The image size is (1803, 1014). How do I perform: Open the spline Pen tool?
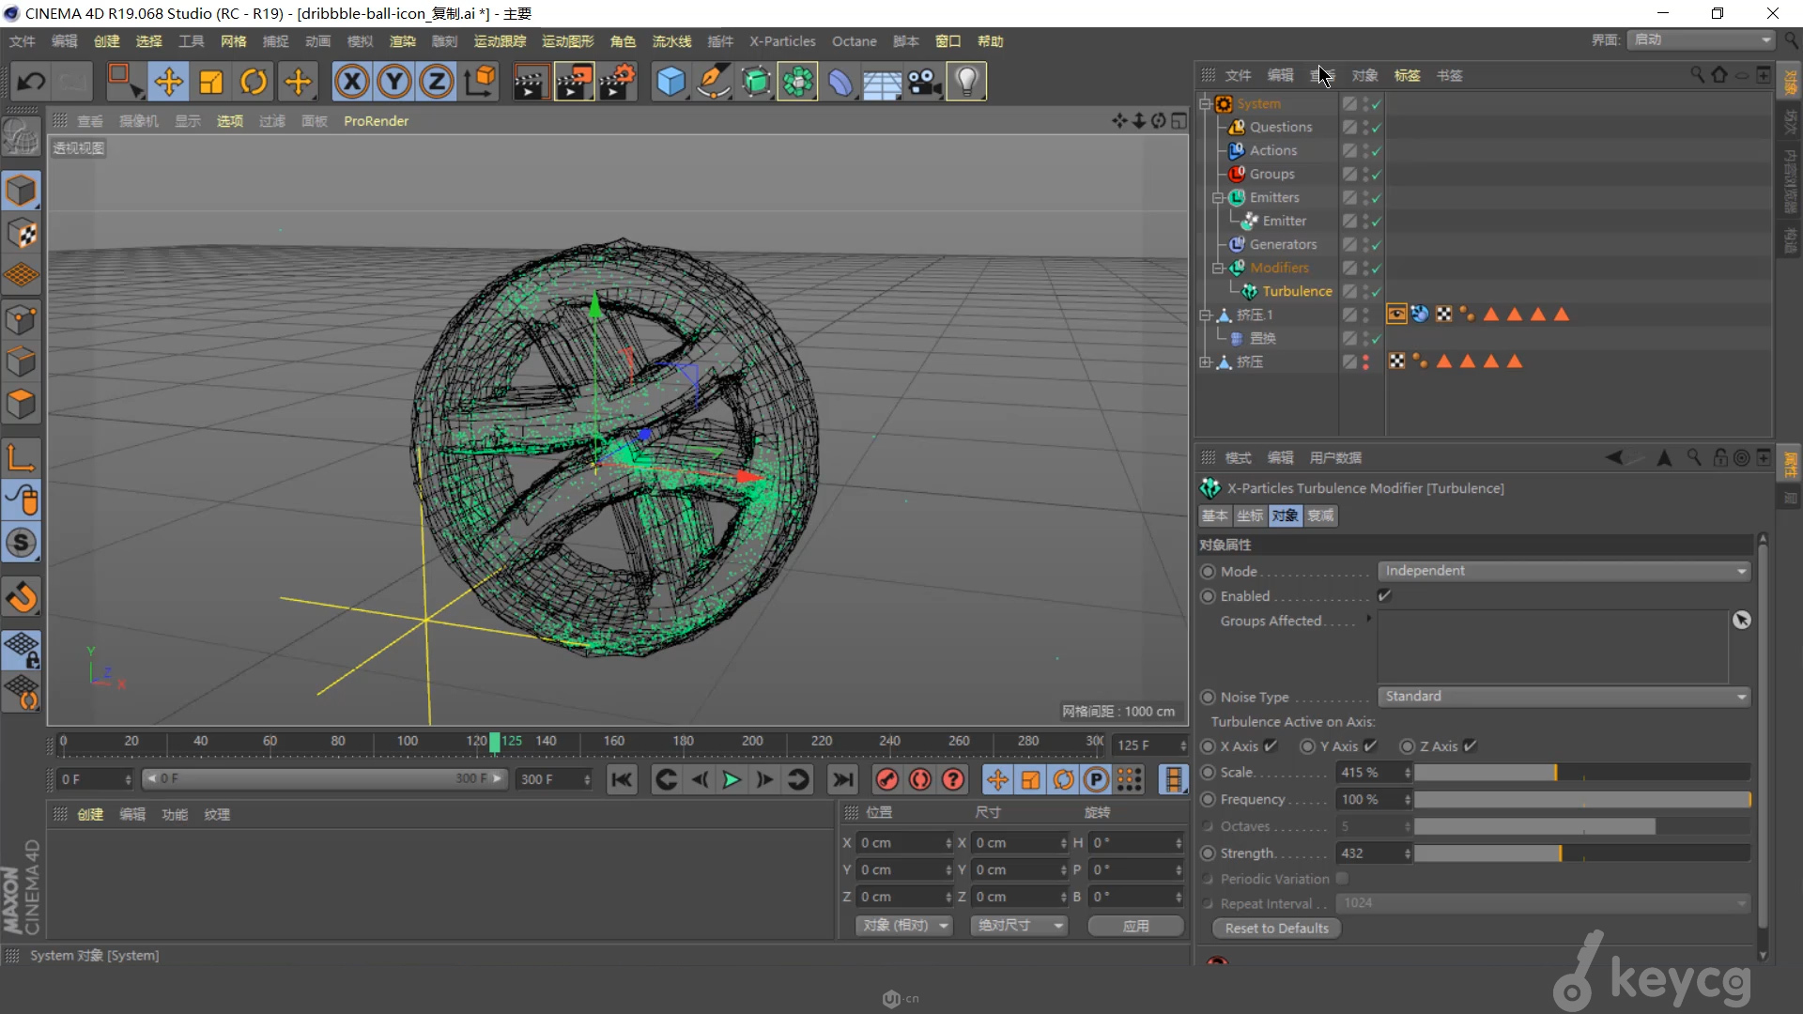[x=713, y=82]
